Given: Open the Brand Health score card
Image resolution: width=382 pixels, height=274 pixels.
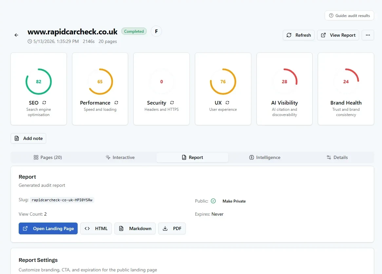Looking at the screenshot, I should click(x=346, y=89).
